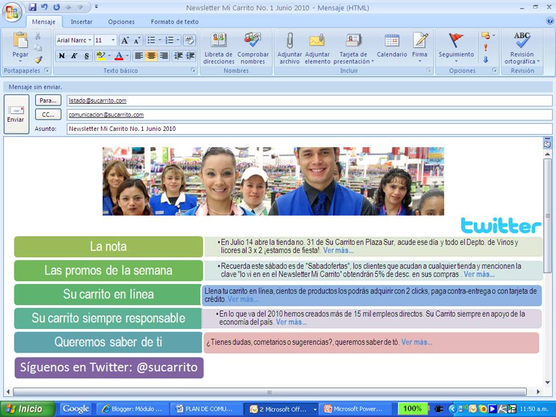This screenshot has height=417, width=556.
Task: Click Adjuntar elemento envelope icon
Action: [317, 48]
